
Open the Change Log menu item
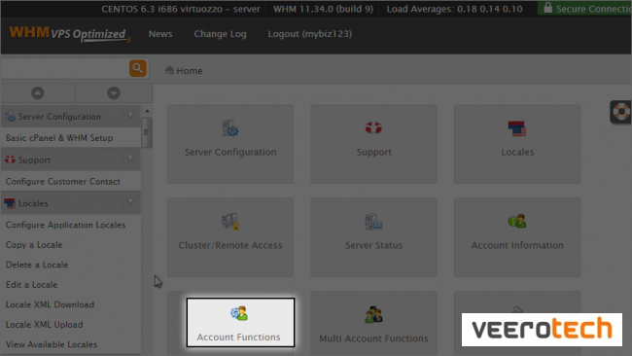(x=220, y=34)
